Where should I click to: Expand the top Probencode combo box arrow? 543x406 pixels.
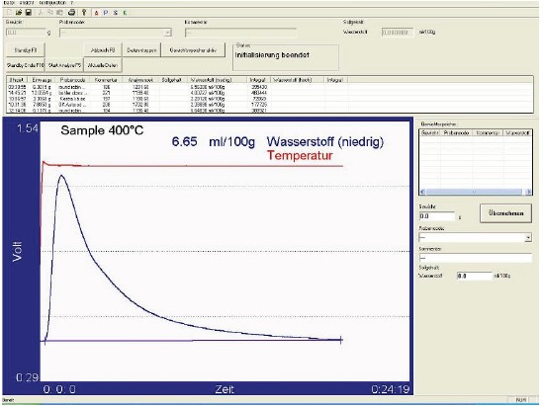[167, 33]
